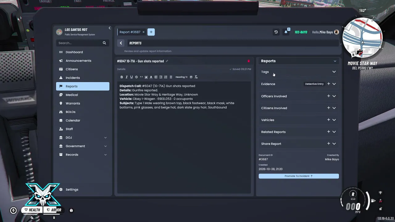Open MDT Settings
This screenshot has height=222, width=395.
pos(83,190)
